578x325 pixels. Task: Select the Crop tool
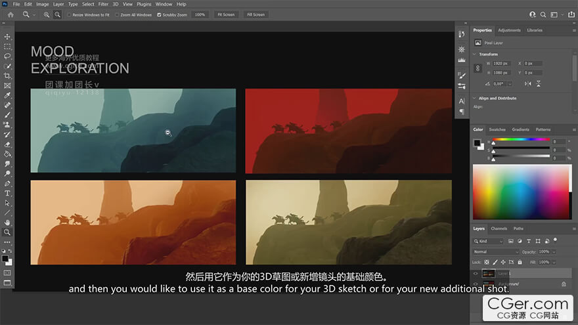coord(8,76)
